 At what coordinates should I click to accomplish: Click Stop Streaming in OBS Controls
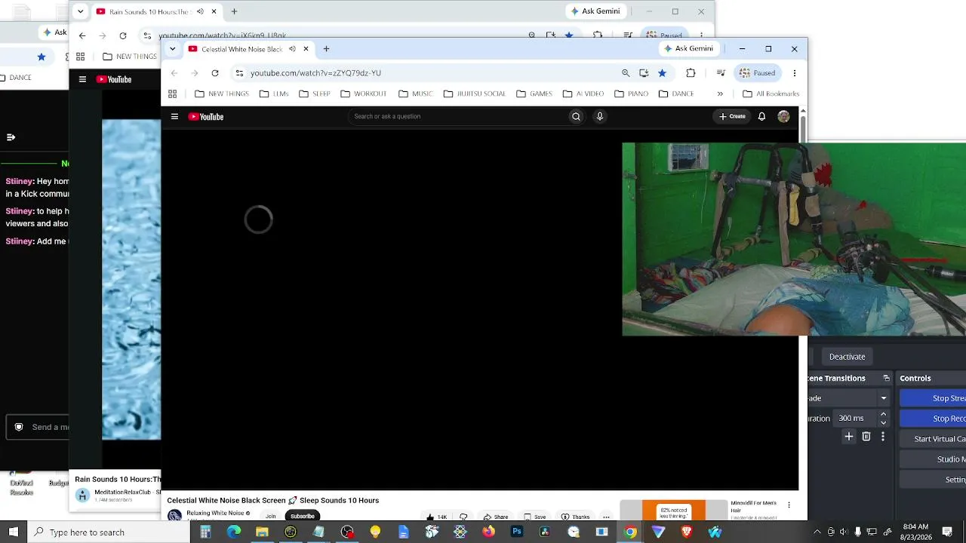click(x=933, y=398)
